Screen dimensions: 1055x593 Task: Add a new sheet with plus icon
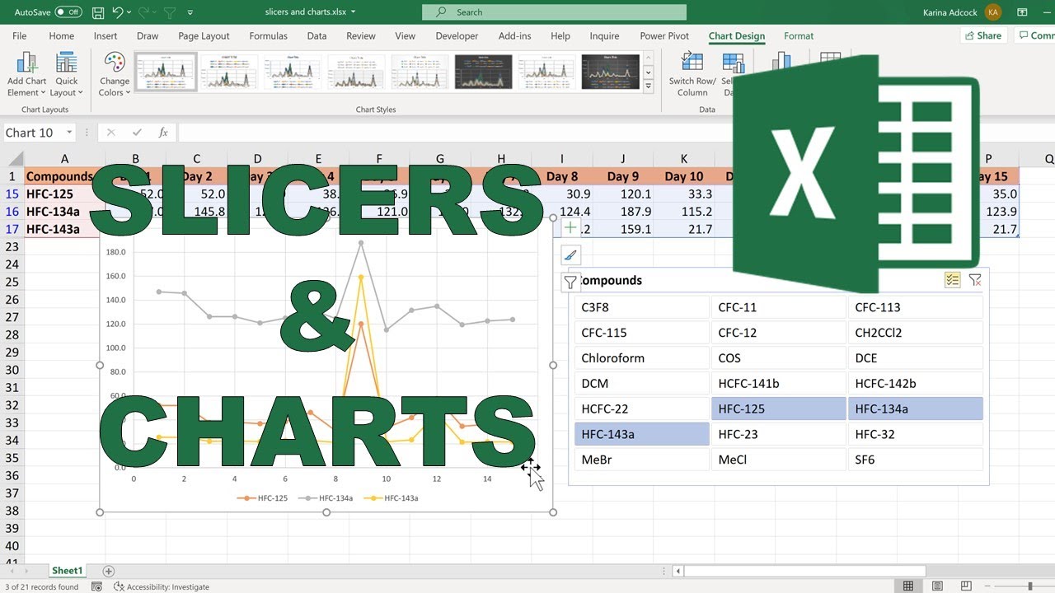pyautogui.click(x=108, y=571)
